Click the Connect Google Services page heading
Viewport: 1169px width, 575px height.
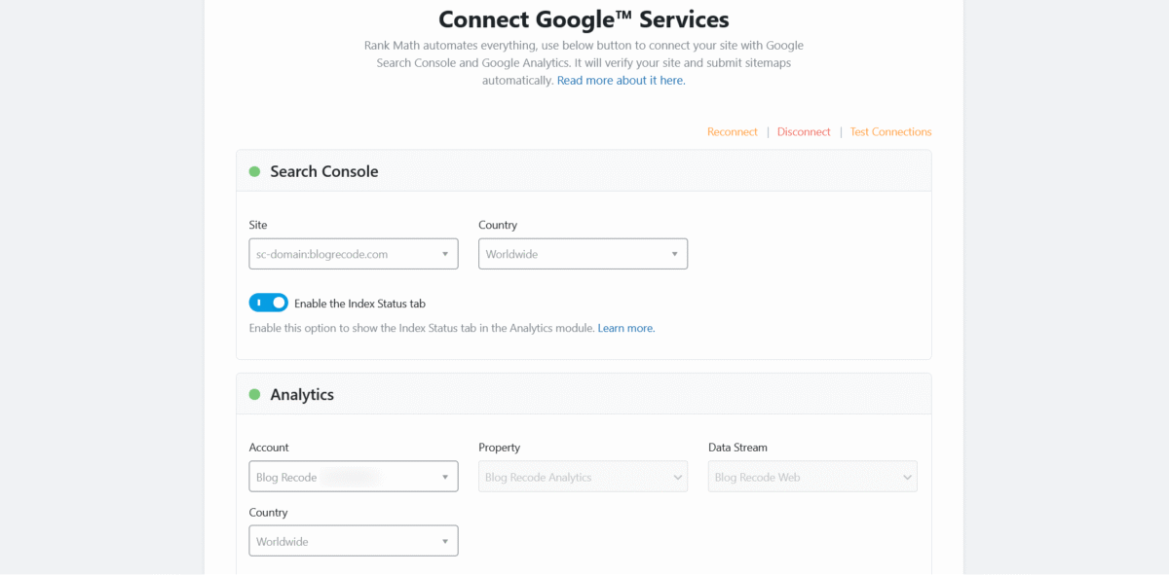click(x=584, y=18)
